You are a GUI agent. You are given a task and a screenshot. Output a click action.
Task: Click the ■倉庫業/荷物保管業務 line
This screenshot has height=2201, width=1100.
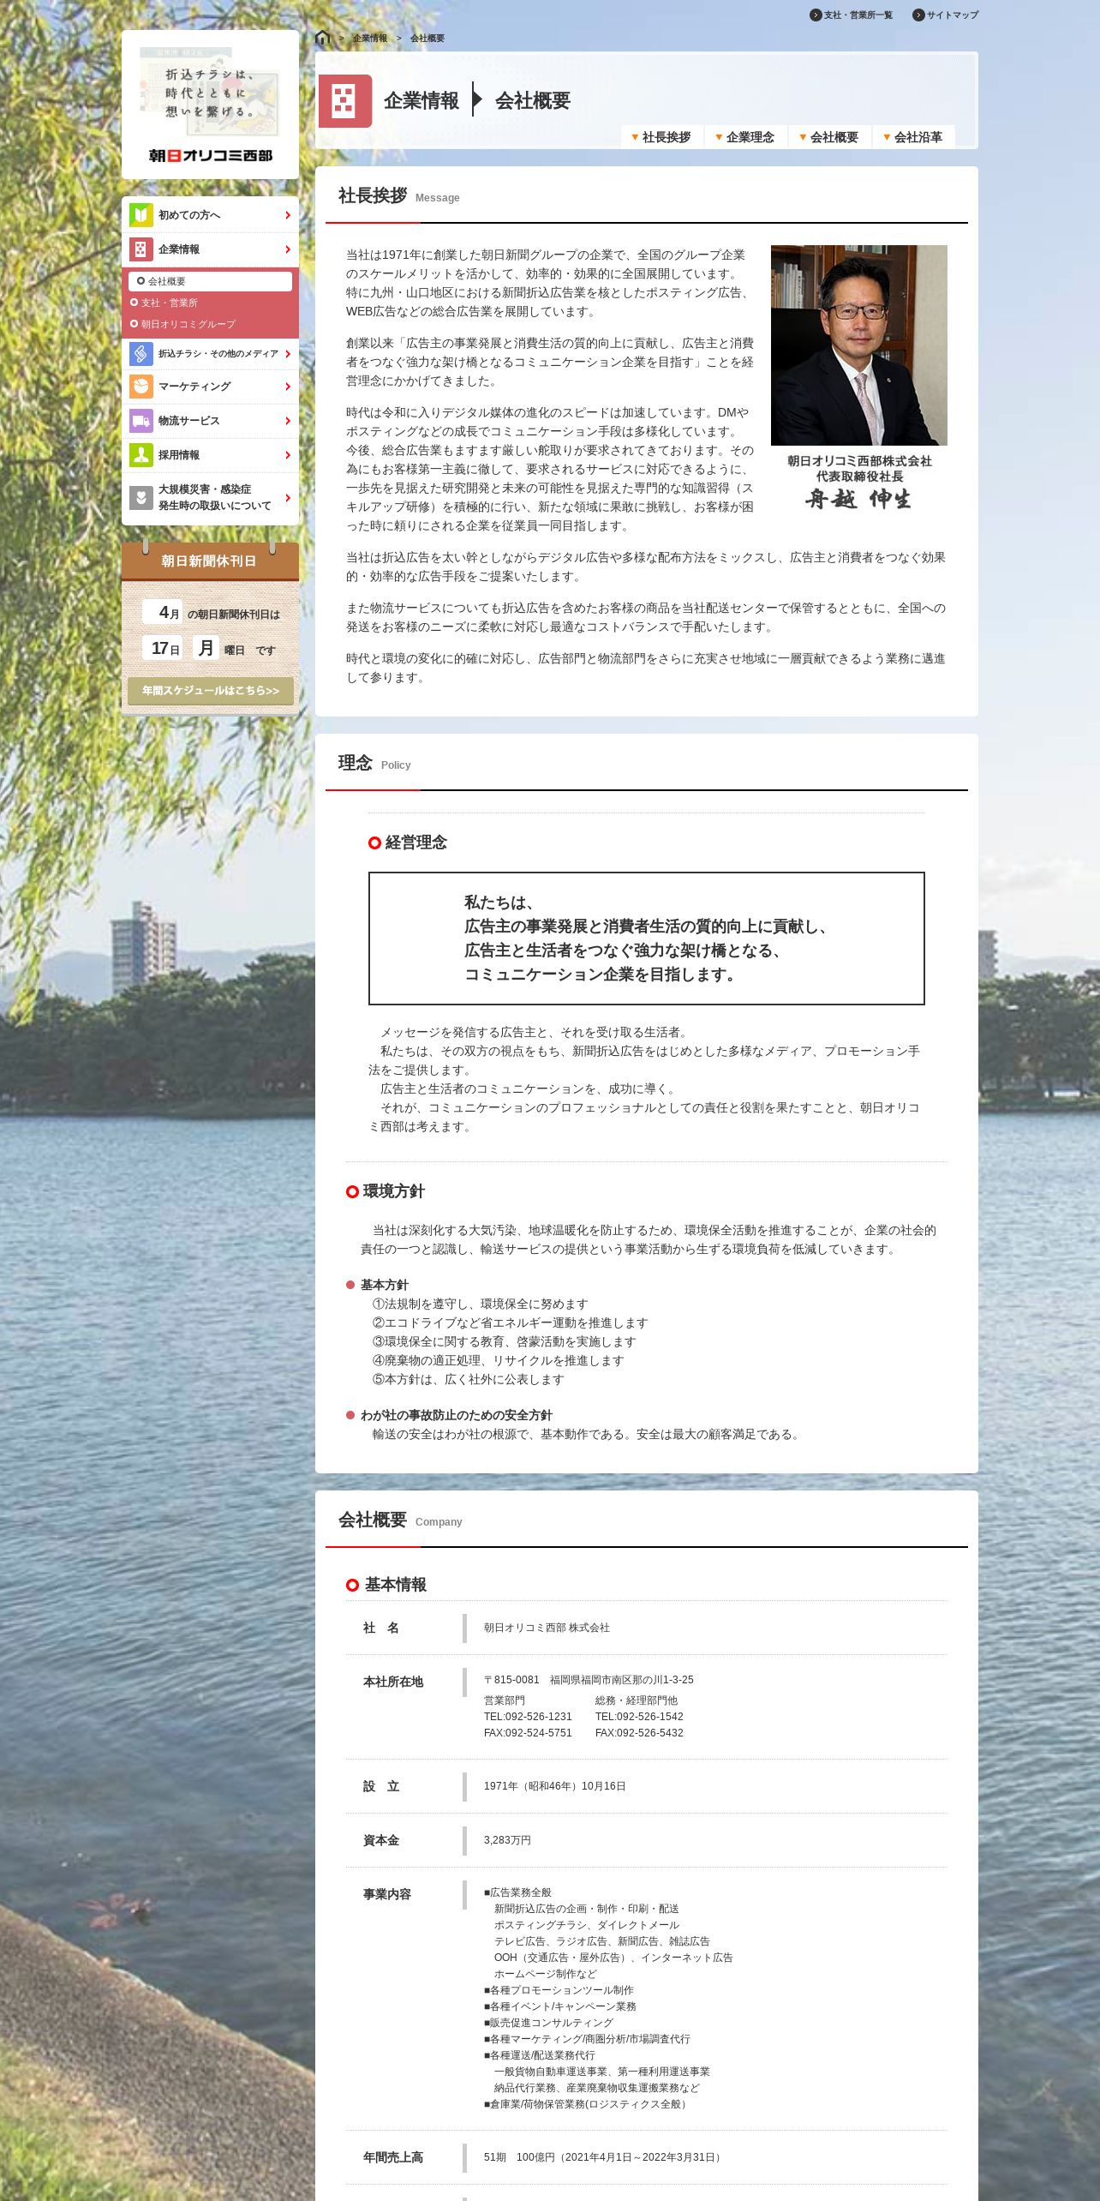(x=587, y=2104)
